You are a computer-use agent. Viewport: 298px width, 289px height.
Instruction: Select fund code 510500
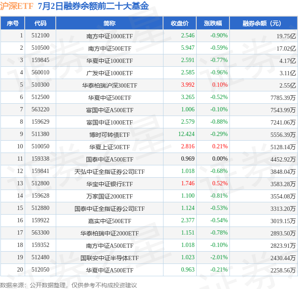[x=40, y=48]
